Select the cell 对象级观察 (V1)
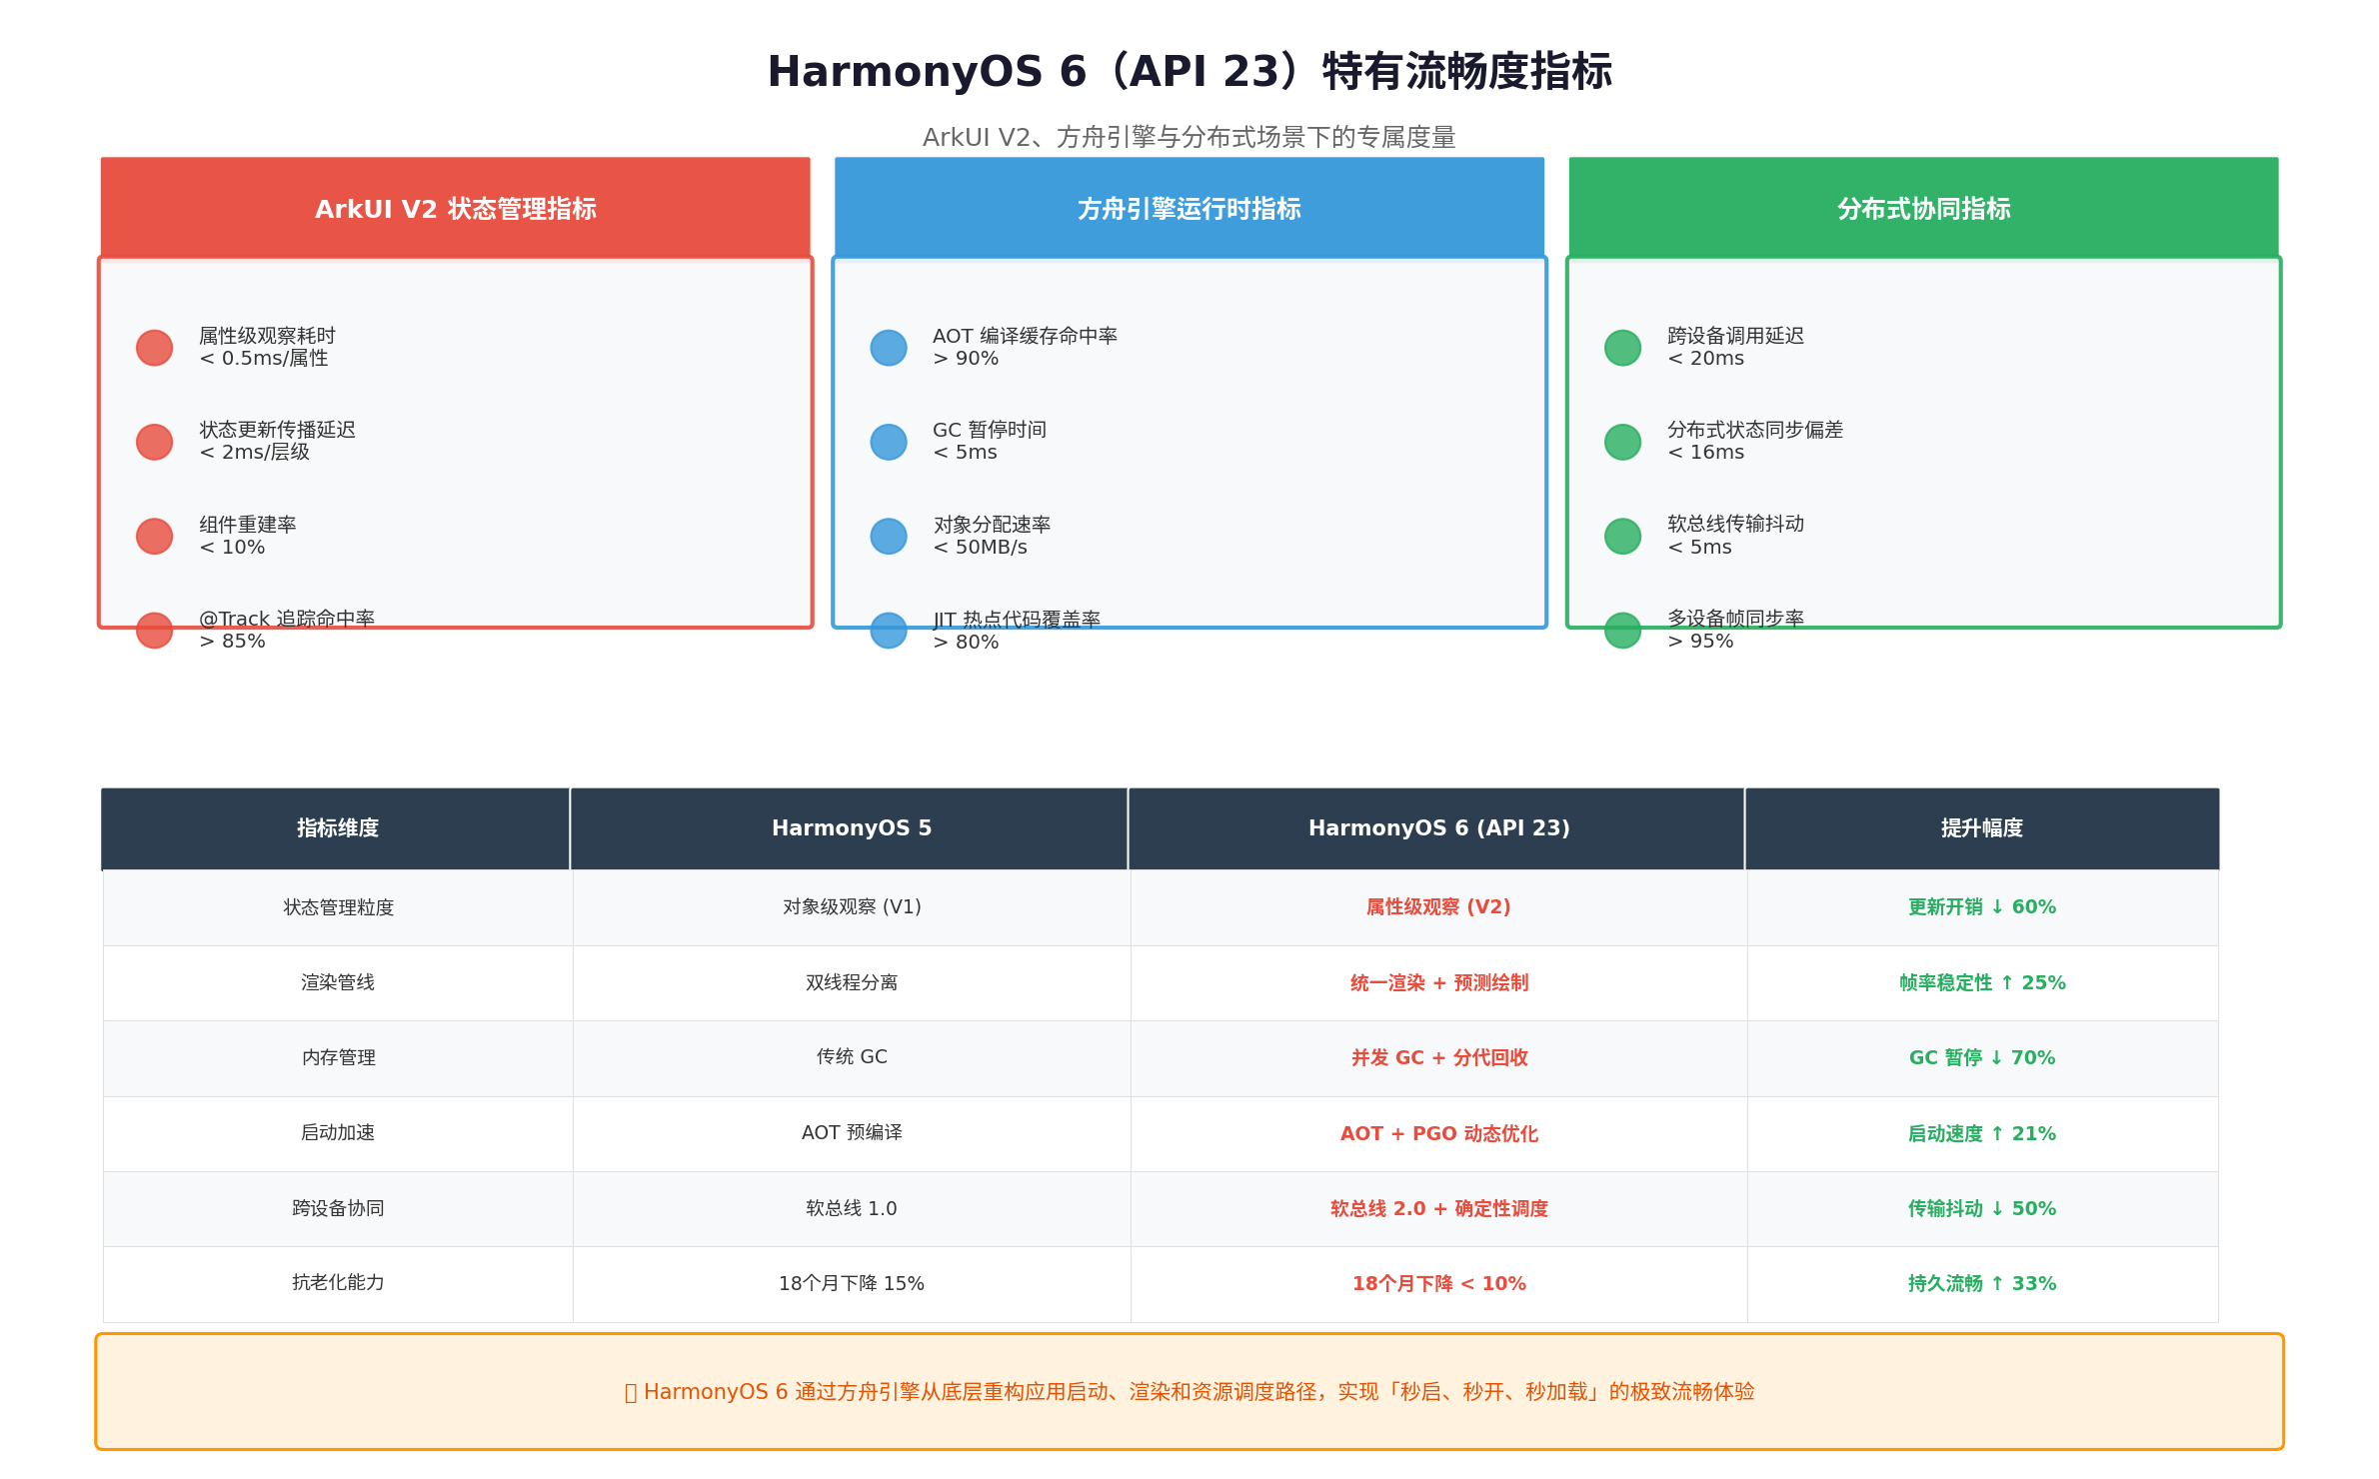Image resolution: width=2379 pixels, height=1479 pixels. (x=852, y=907)
